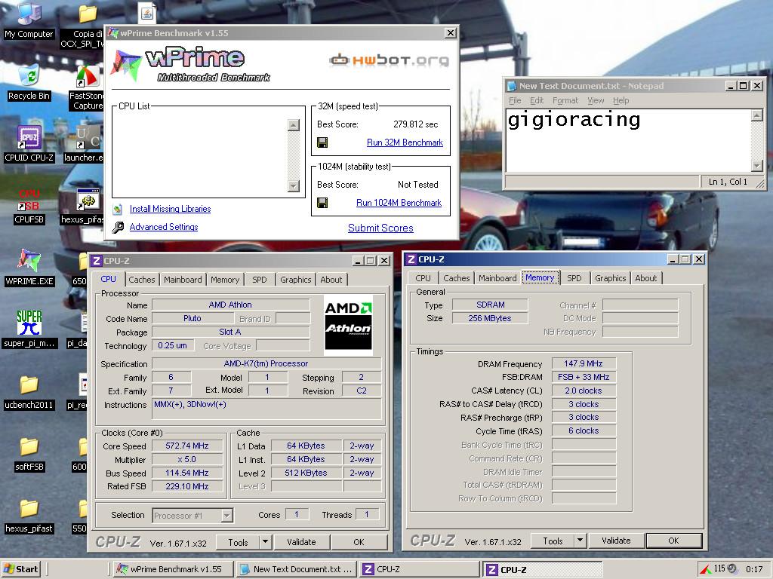This screenshot has height=579, width=773.
Task: Open Notepad Edit menu
Action: click(x=537, y=100)
